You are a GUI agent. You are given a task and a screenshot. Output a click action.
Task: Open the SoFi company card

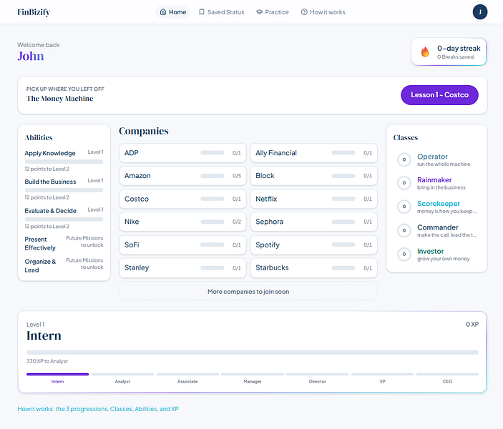[182, 245]
